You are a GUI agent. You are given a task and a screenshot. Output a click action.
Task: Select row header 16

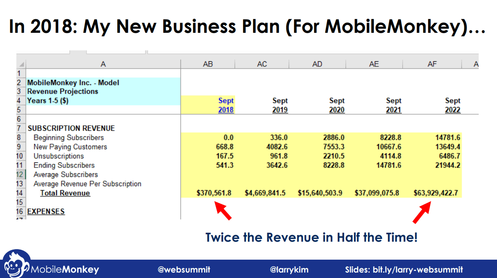click(21, 212)
